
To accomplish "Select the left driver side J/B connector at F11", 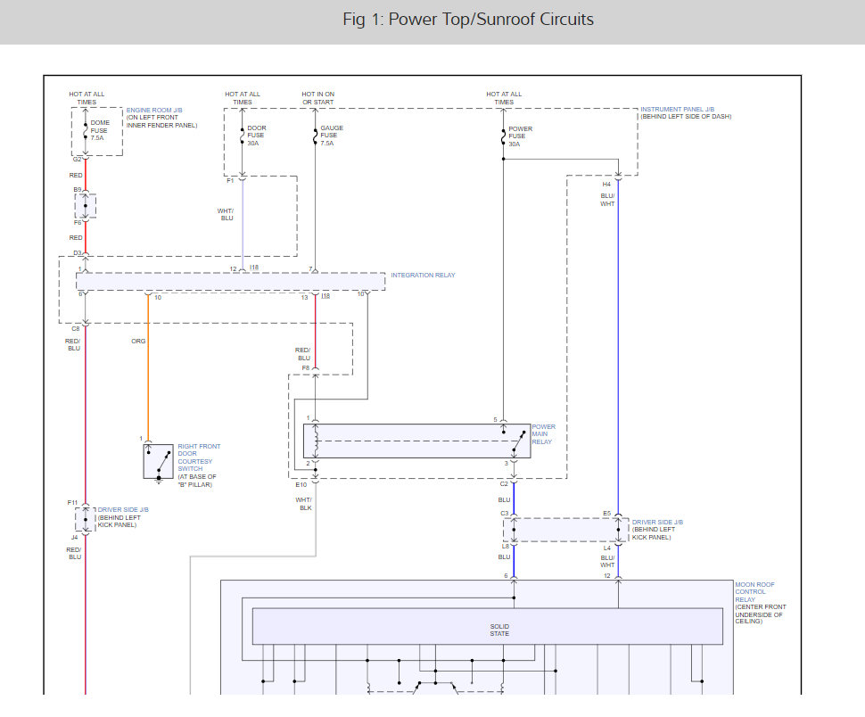I will tap(86, 518).
